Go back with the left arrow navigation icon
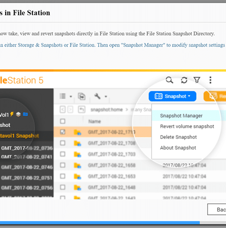226x228 pixels. (x=63, y=109)
